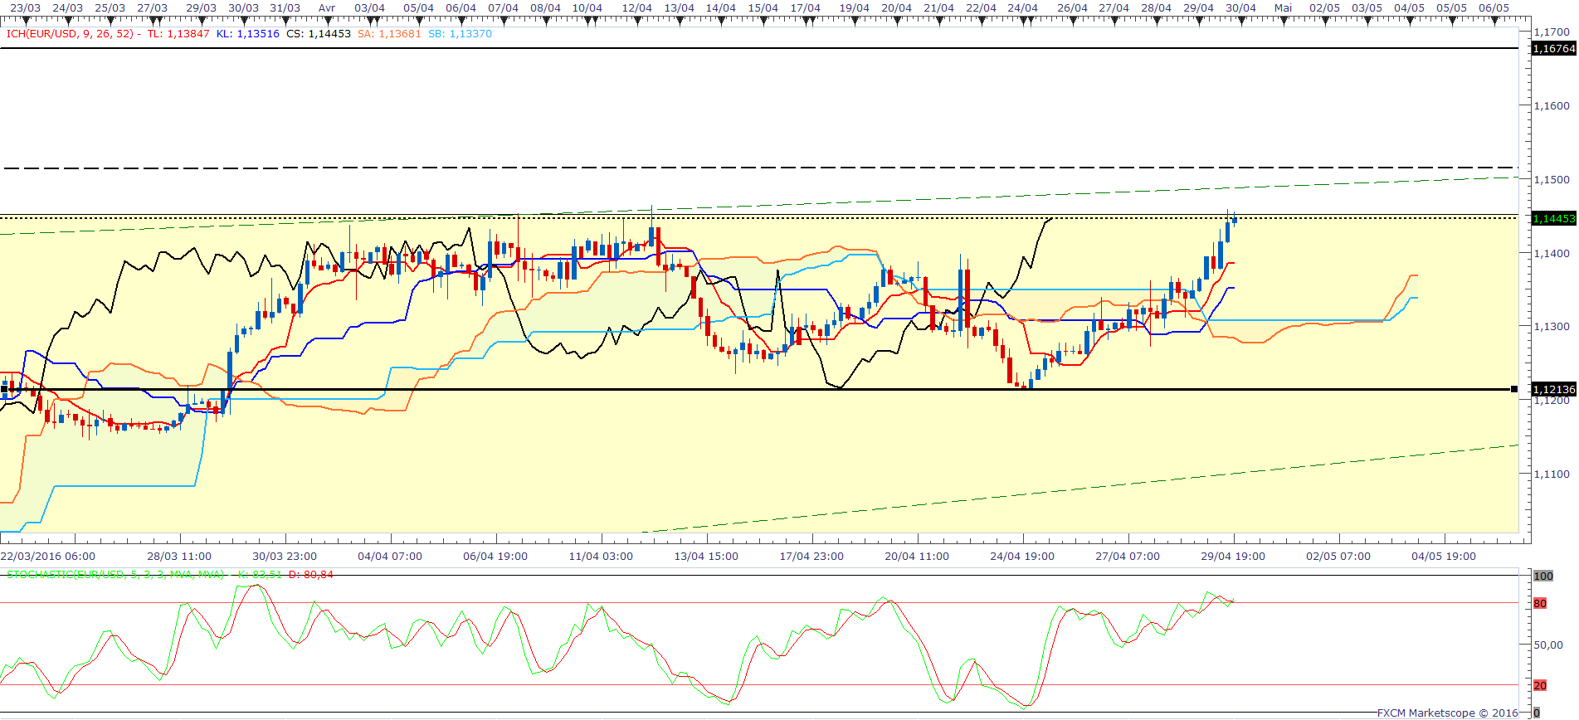
Task: Select the stochastic 80 overbought level tag
Action: click(x=1540, y=603)
